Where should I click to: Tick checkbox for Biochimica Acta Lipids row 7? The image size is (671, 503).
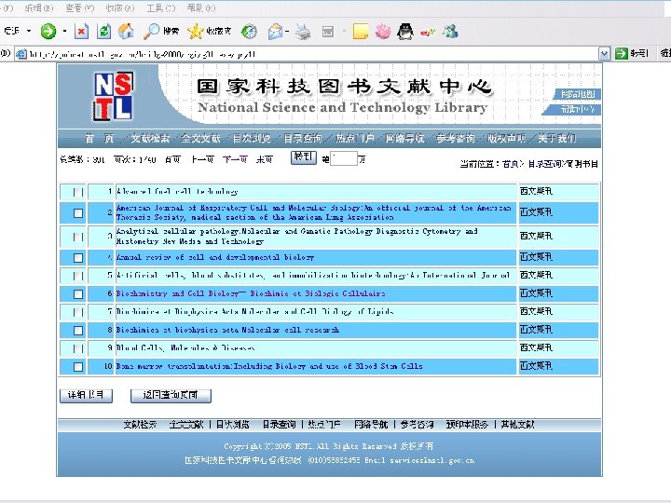click(x=78, y=312)
